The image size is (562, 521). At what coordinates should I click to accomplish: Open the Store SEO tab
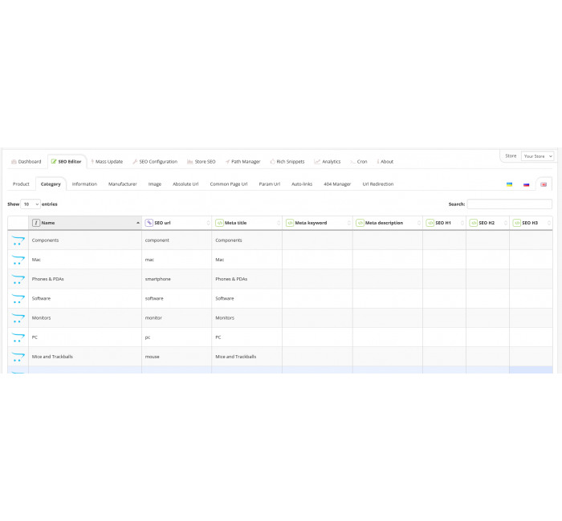pos(201,162)
